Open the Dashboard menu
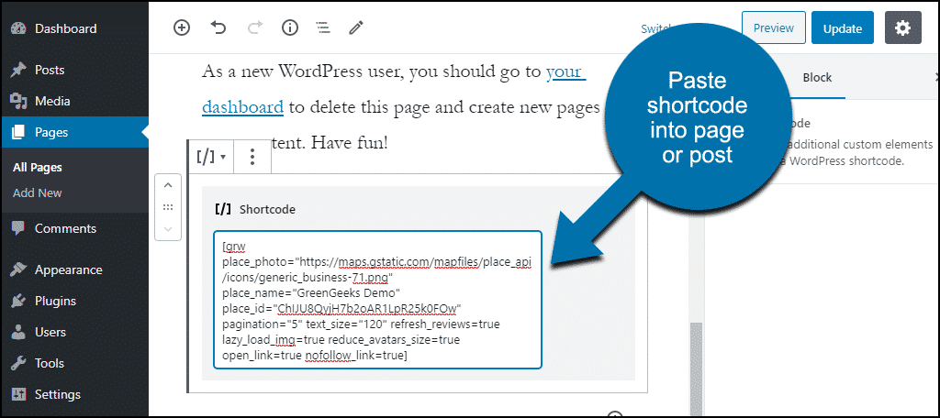 (65, 28)
